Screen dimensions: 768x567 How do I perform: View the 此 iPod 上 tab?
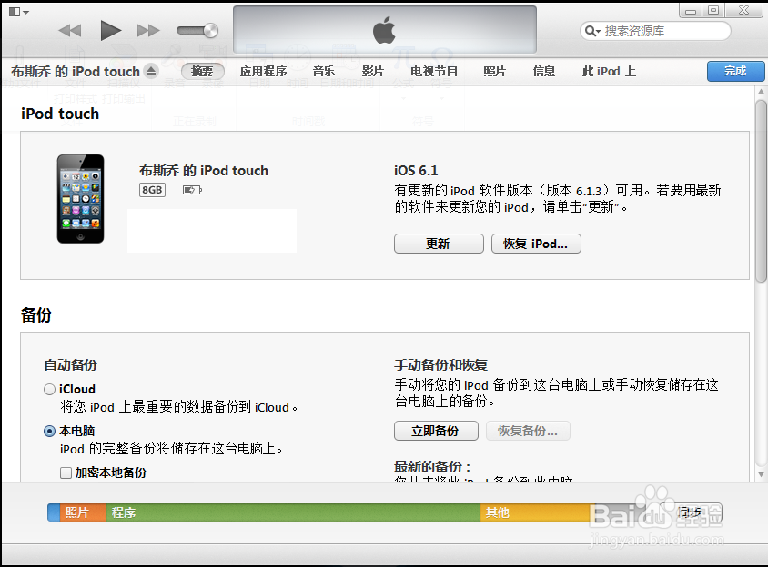point(609,72)
